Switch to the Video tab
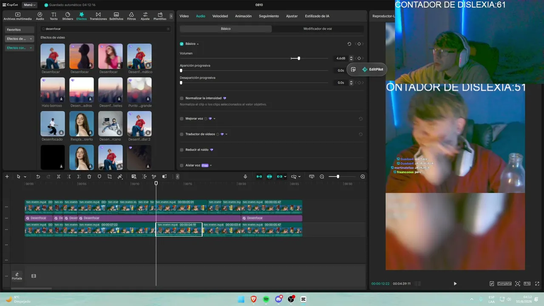The image size is (544, 306). (184, 16)
